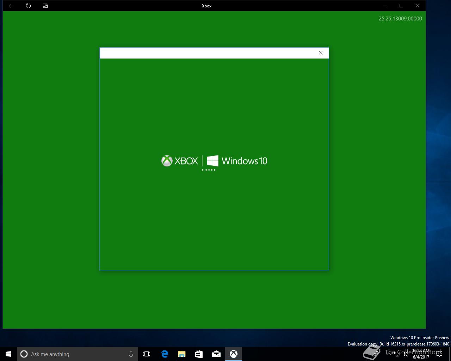The image size is (451, 361).
Task: Close the Xbox app window
Action: point(418,6)
